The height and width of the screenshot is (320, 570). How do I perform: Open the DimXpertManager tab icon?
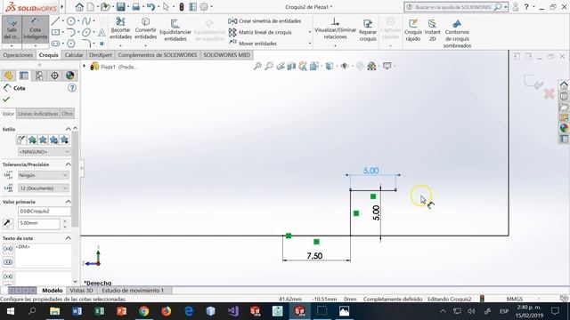54,76
